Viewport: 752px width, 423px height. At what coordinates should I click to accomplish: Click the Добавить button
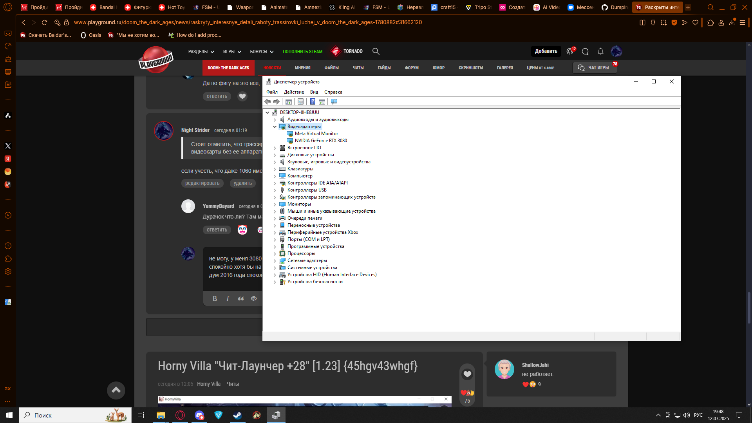[546, 51]
